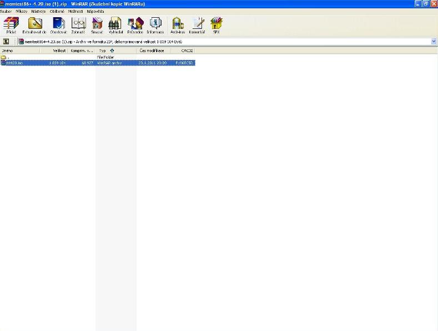The width and height of the screenshot is (438, 331).
Task: Open the Soubor menu
Action: (6, 11)
